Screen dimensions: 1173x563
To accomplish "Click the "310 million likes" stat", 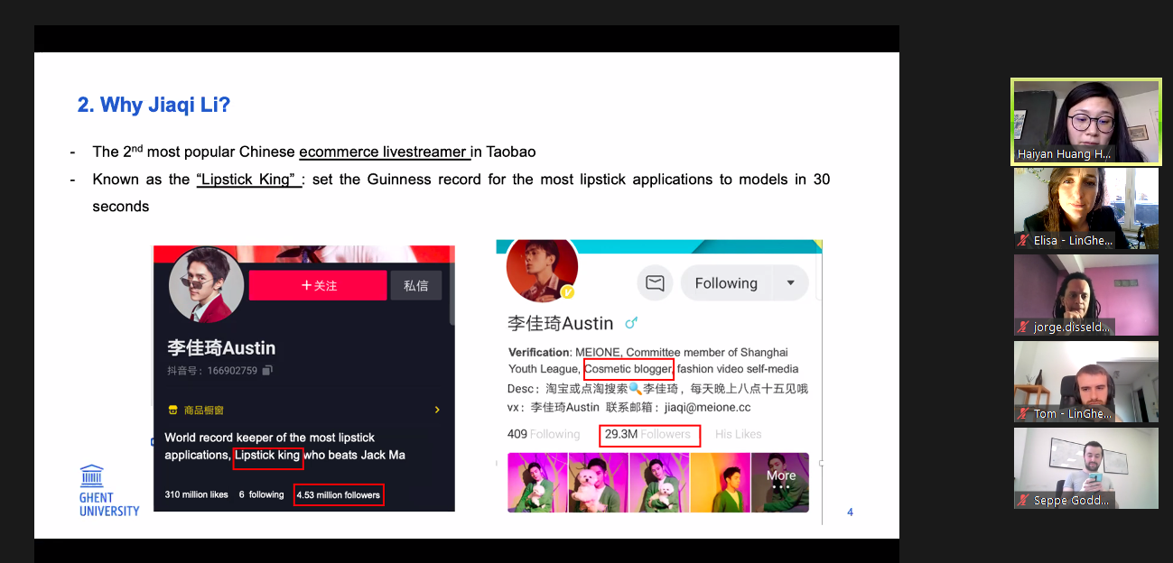I will pyautogui.click(x=197, y=494).
